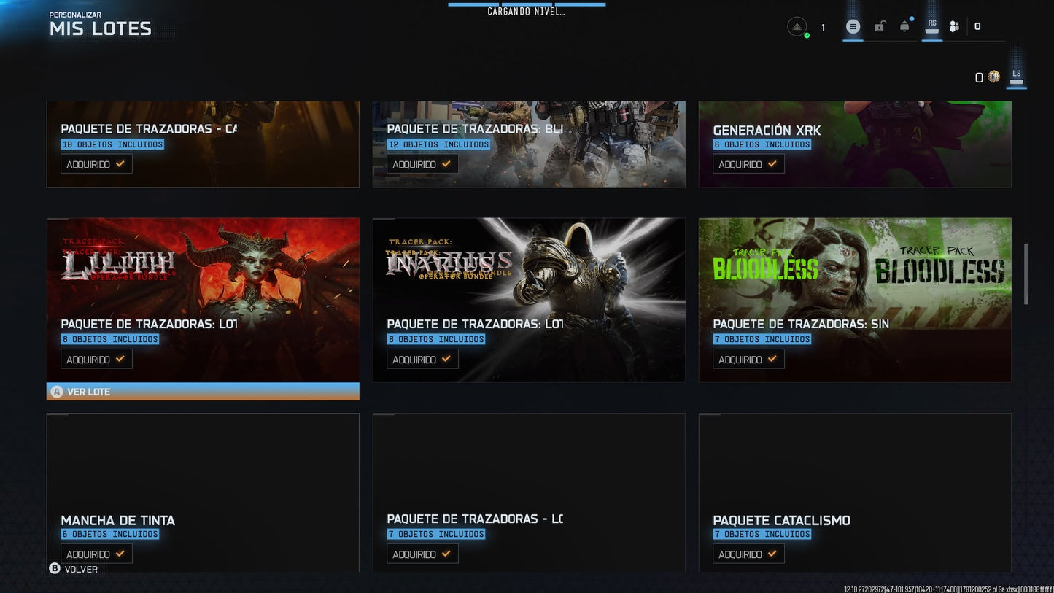This screenshot has width=1054, height=593.
Task: Select Paquete de Trazadoras: SIN title
Action: point(801,324)
